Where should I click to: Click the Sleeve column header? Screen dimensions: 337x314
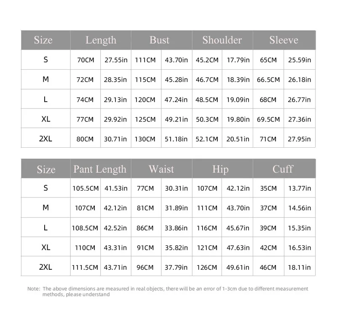coord(284,40)
